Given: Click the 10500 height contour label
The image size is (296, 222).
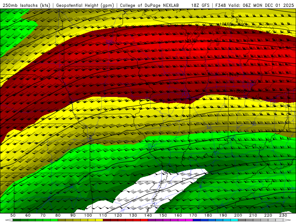Looking at the screenshot, I should [239, 91].
